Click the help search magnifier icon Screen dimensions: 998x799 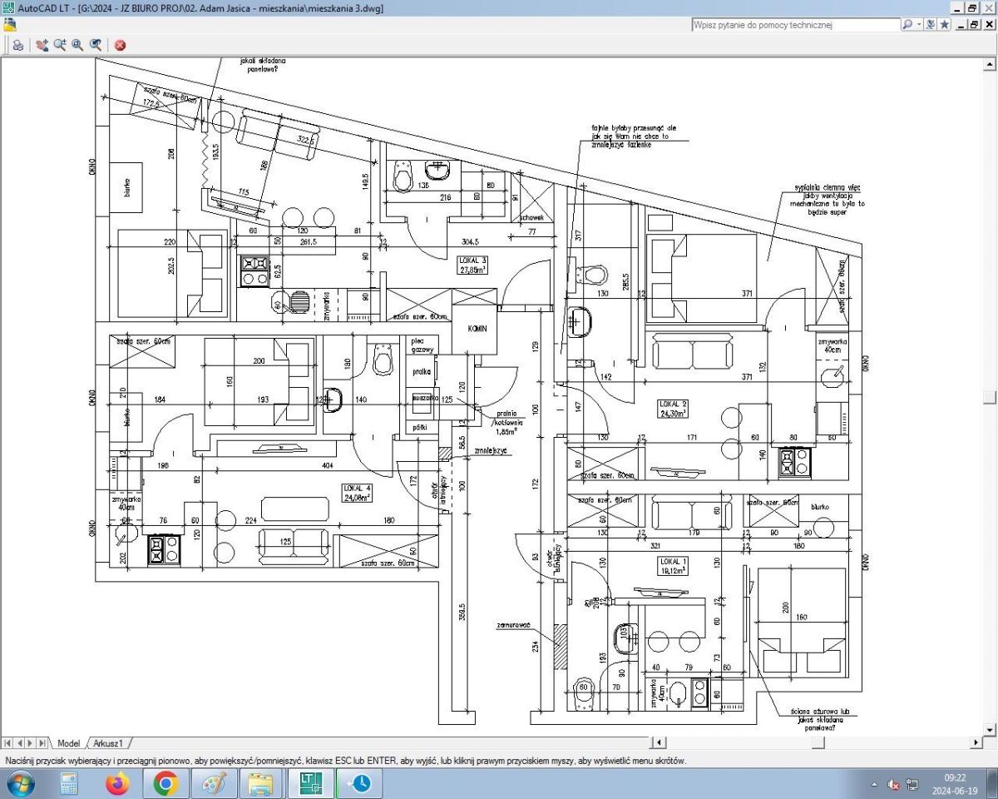[907, 25]
